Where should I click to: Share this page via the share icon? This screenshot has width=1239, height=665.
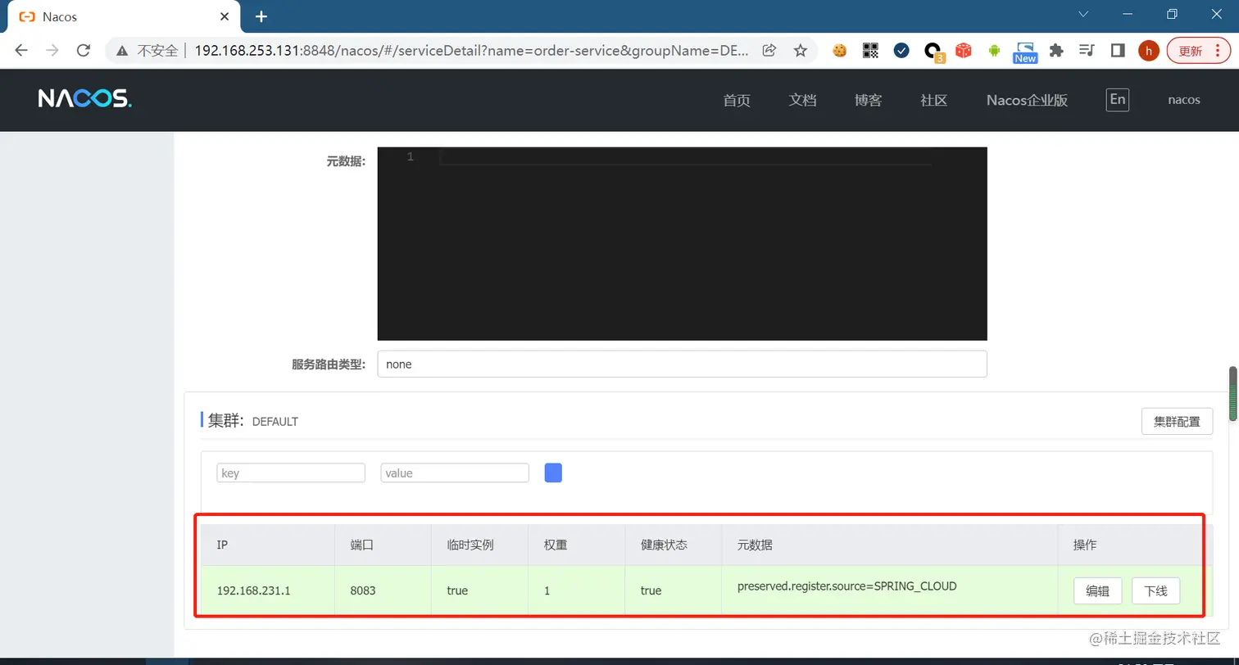(x=769, y=51)
